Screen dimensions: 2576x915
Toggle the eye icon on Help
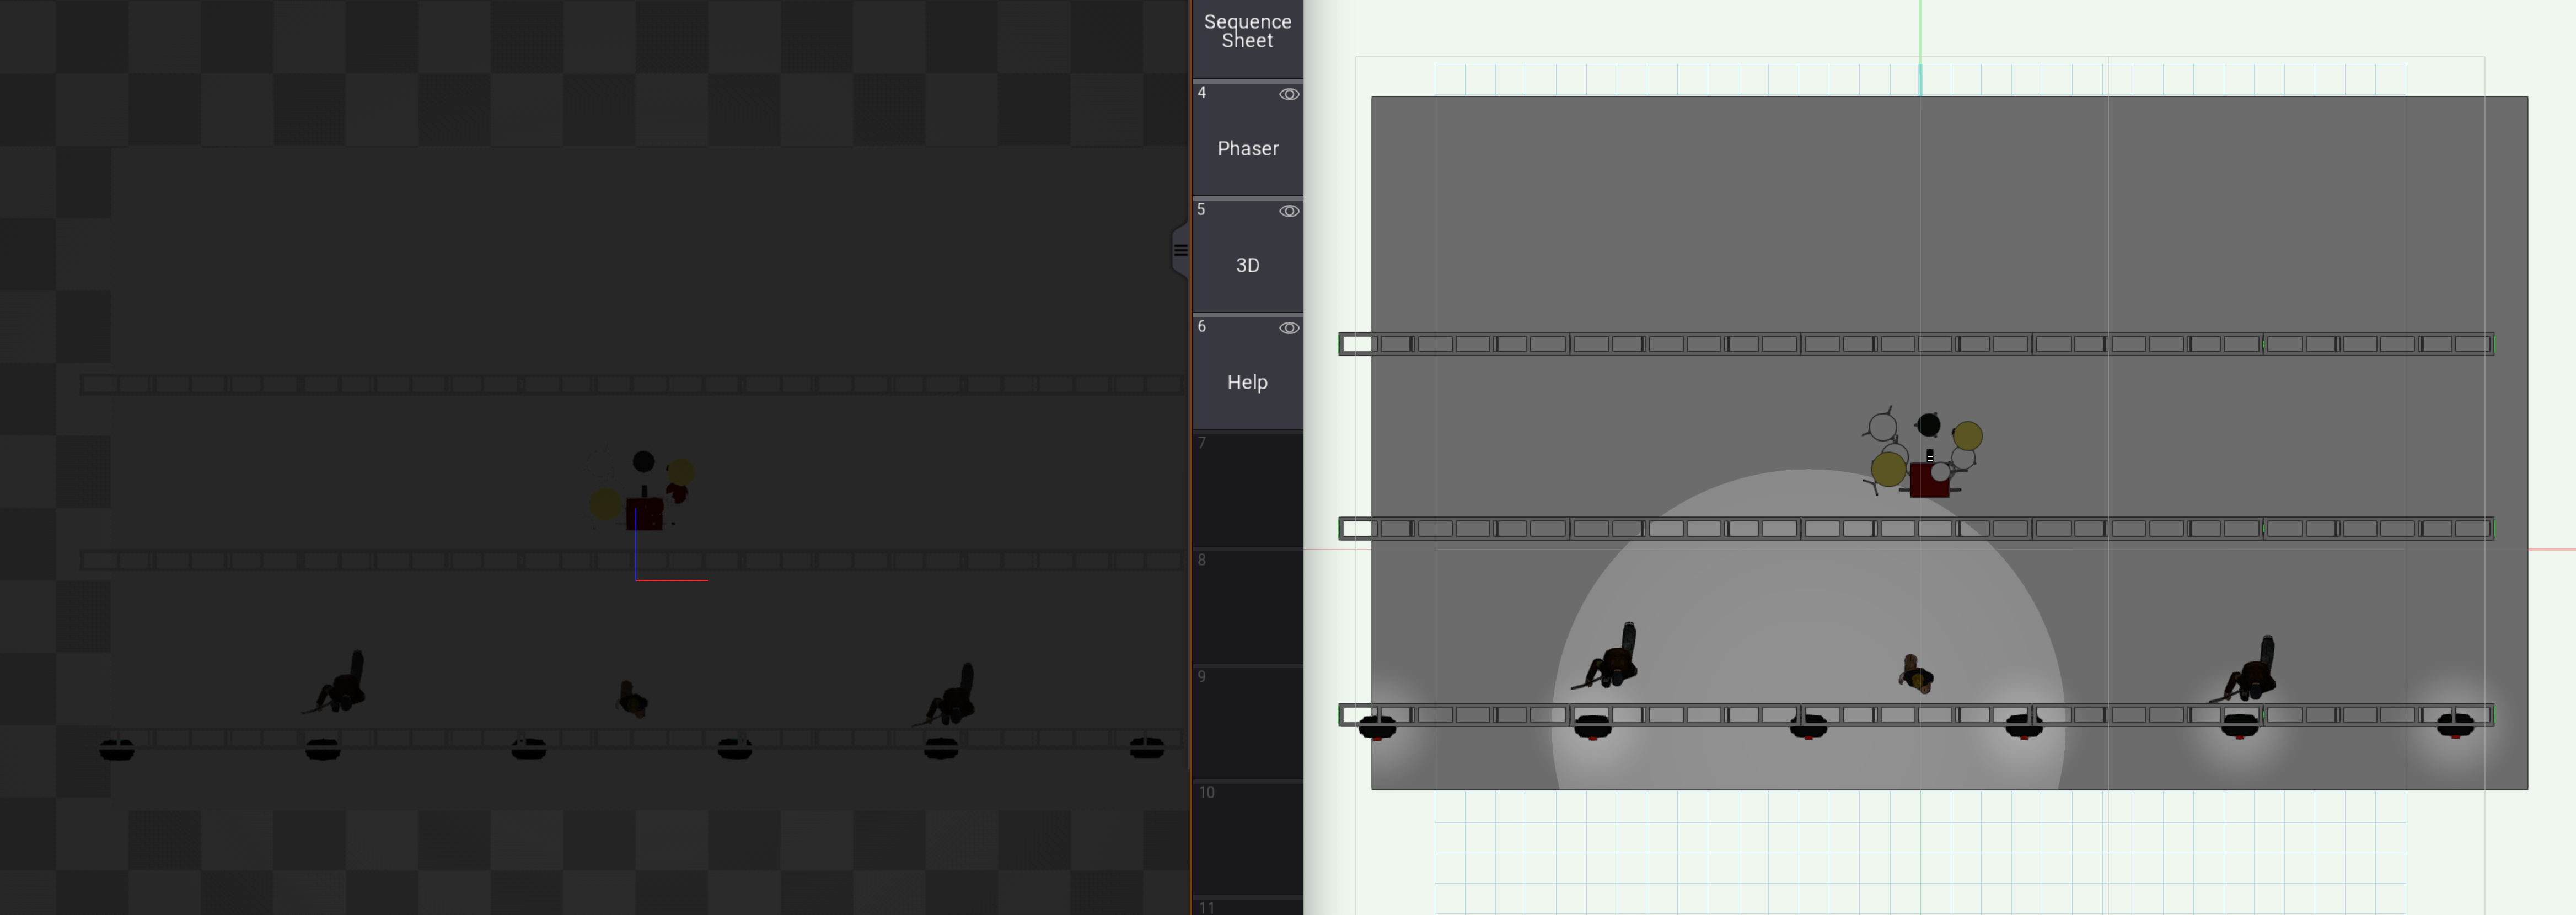click(x=1289, y=328)
